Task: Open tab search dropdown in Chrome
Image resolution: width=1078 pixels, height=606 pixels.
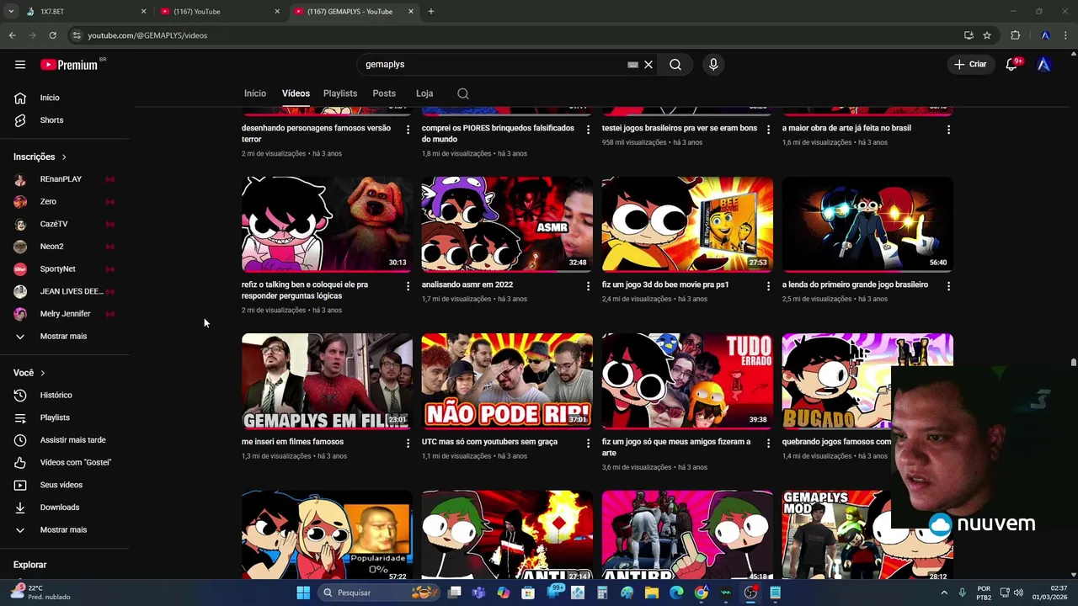Action: click(11, 12)
